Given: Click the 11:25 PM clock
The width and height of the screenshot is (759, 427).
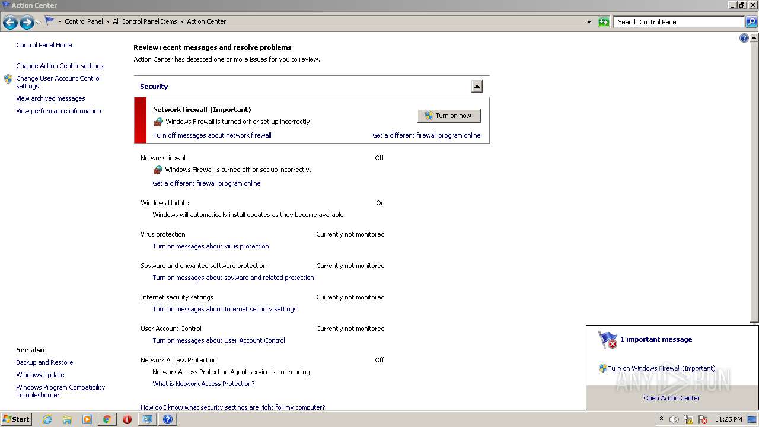Looking at the screenshot, I should point(728,419).
